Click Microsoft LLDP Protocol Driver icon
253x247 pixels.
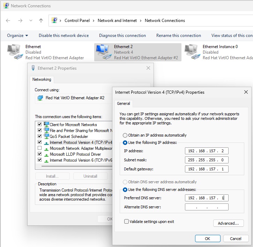(46, 155)
